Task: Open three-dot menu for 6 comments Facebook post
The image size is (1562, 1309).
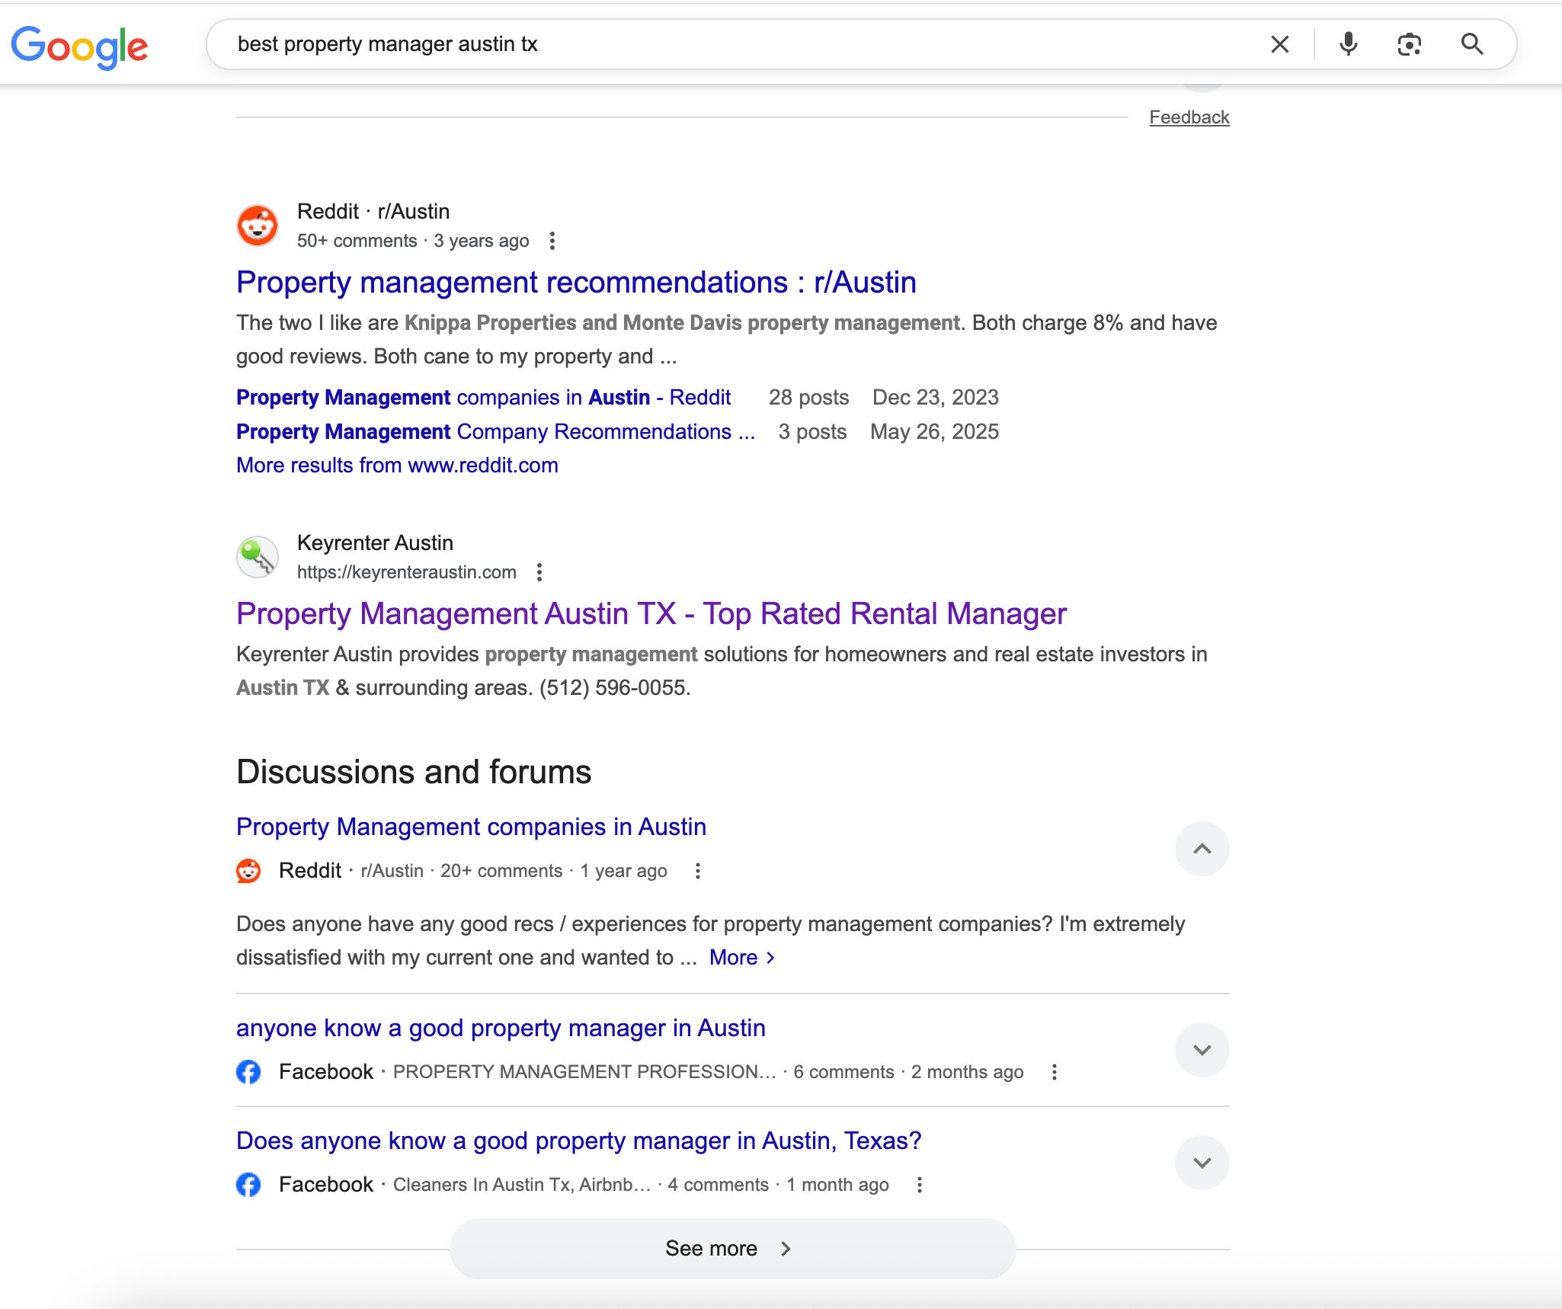Action: 1055,1072
